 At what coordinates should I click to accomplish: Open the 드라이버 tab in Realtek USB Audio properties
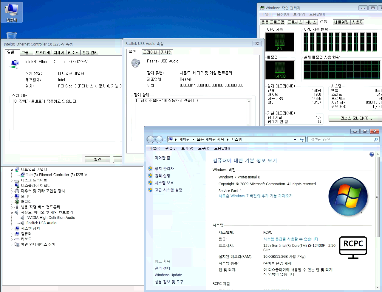150,52
